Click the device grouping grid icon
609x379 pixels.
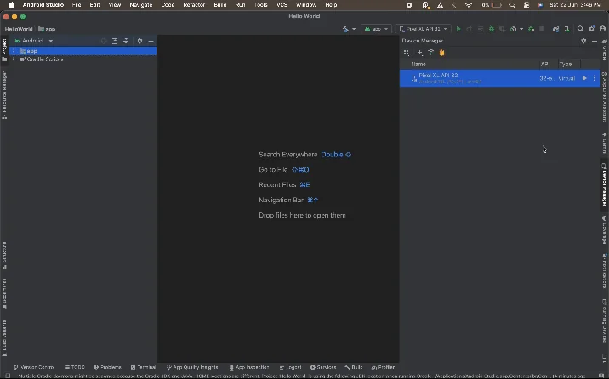point(407,53)
